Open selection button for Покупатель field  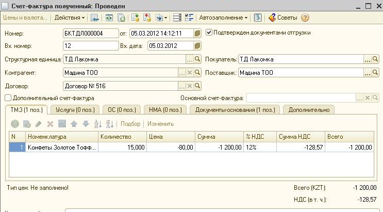coord(368,59)
